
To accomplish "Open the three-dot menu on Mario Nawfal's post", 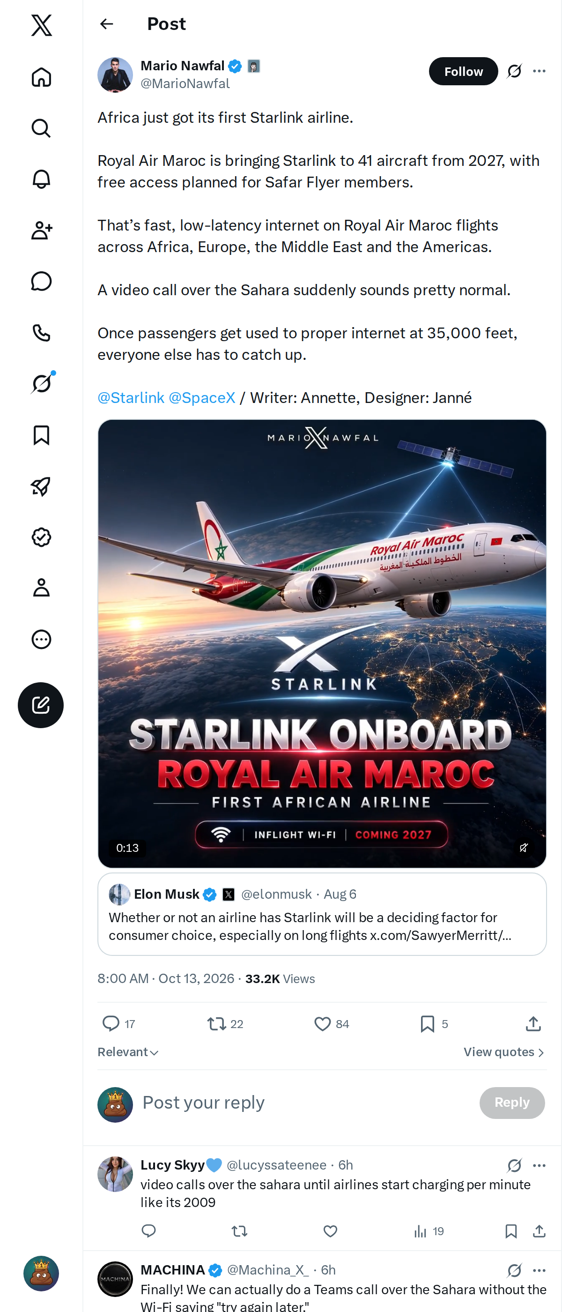I will pyautogui.click(x=539, y=71).
